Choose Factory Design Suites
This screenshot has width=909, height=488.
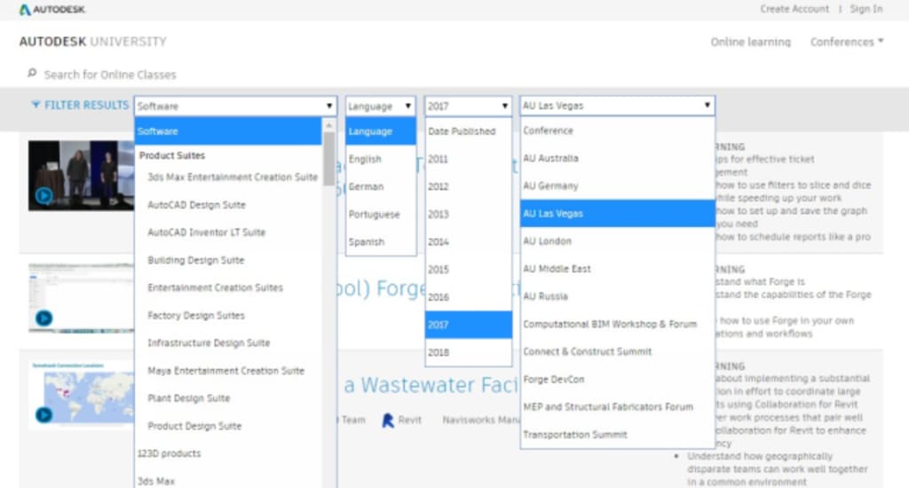(x=196, y=315)
